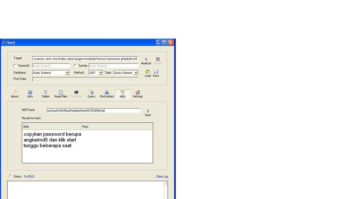Select the MD5 tab
Viewport: 354px width, 199px height.
point(123,94)
